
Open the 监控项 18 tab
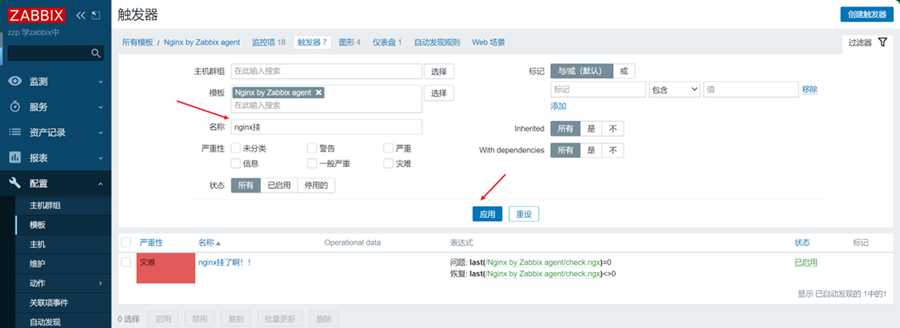click(268, 43)
